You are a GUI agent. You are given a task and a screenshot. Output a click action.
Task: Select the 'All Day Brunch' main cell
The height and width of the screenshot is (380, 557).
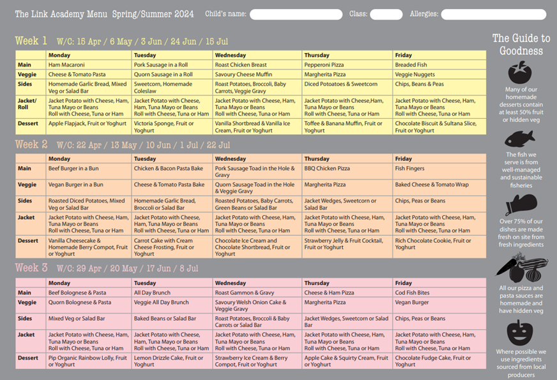coord(172,293)
